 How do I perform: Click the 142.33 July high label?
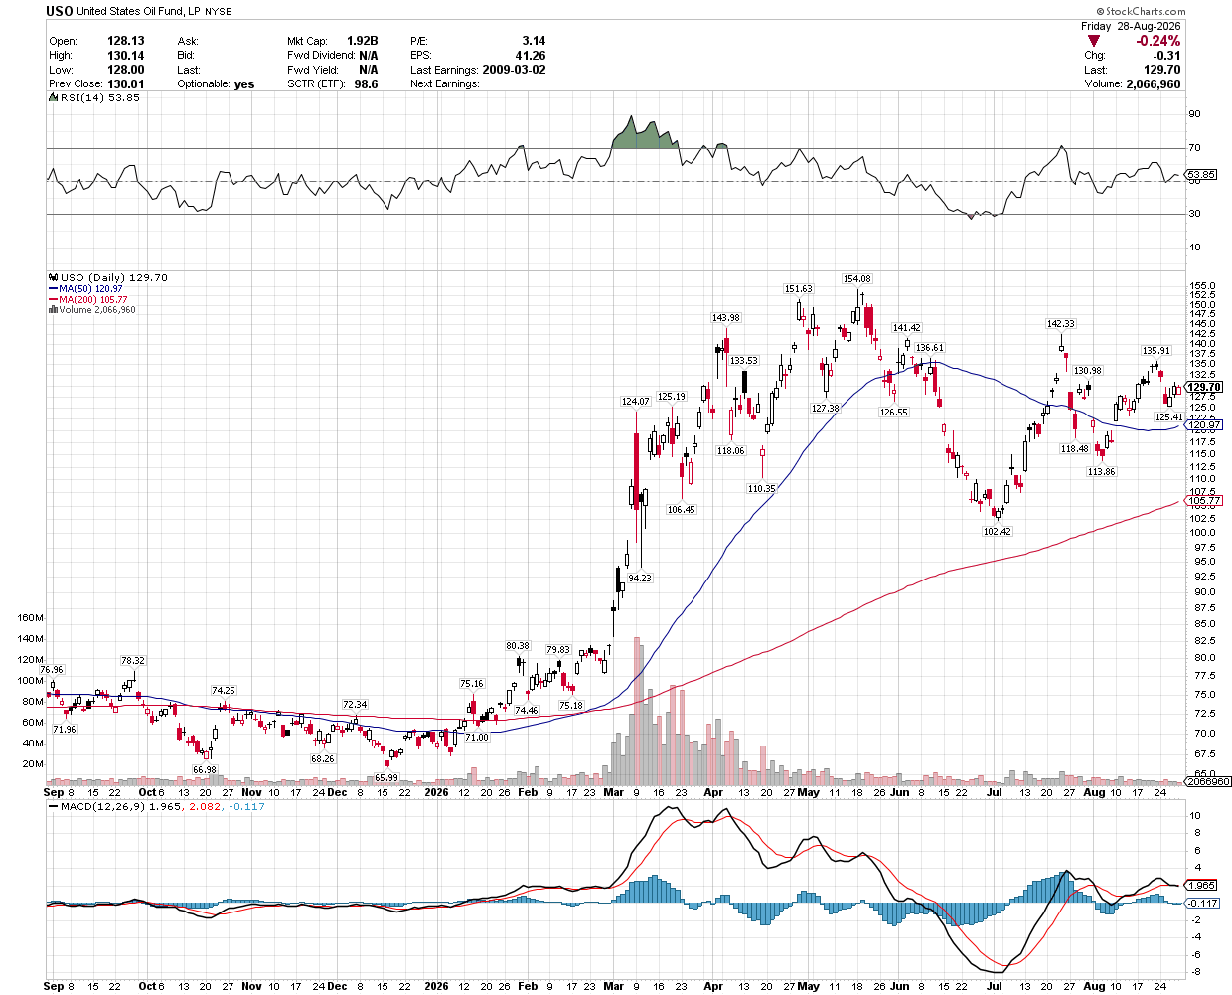[1060, 324]
